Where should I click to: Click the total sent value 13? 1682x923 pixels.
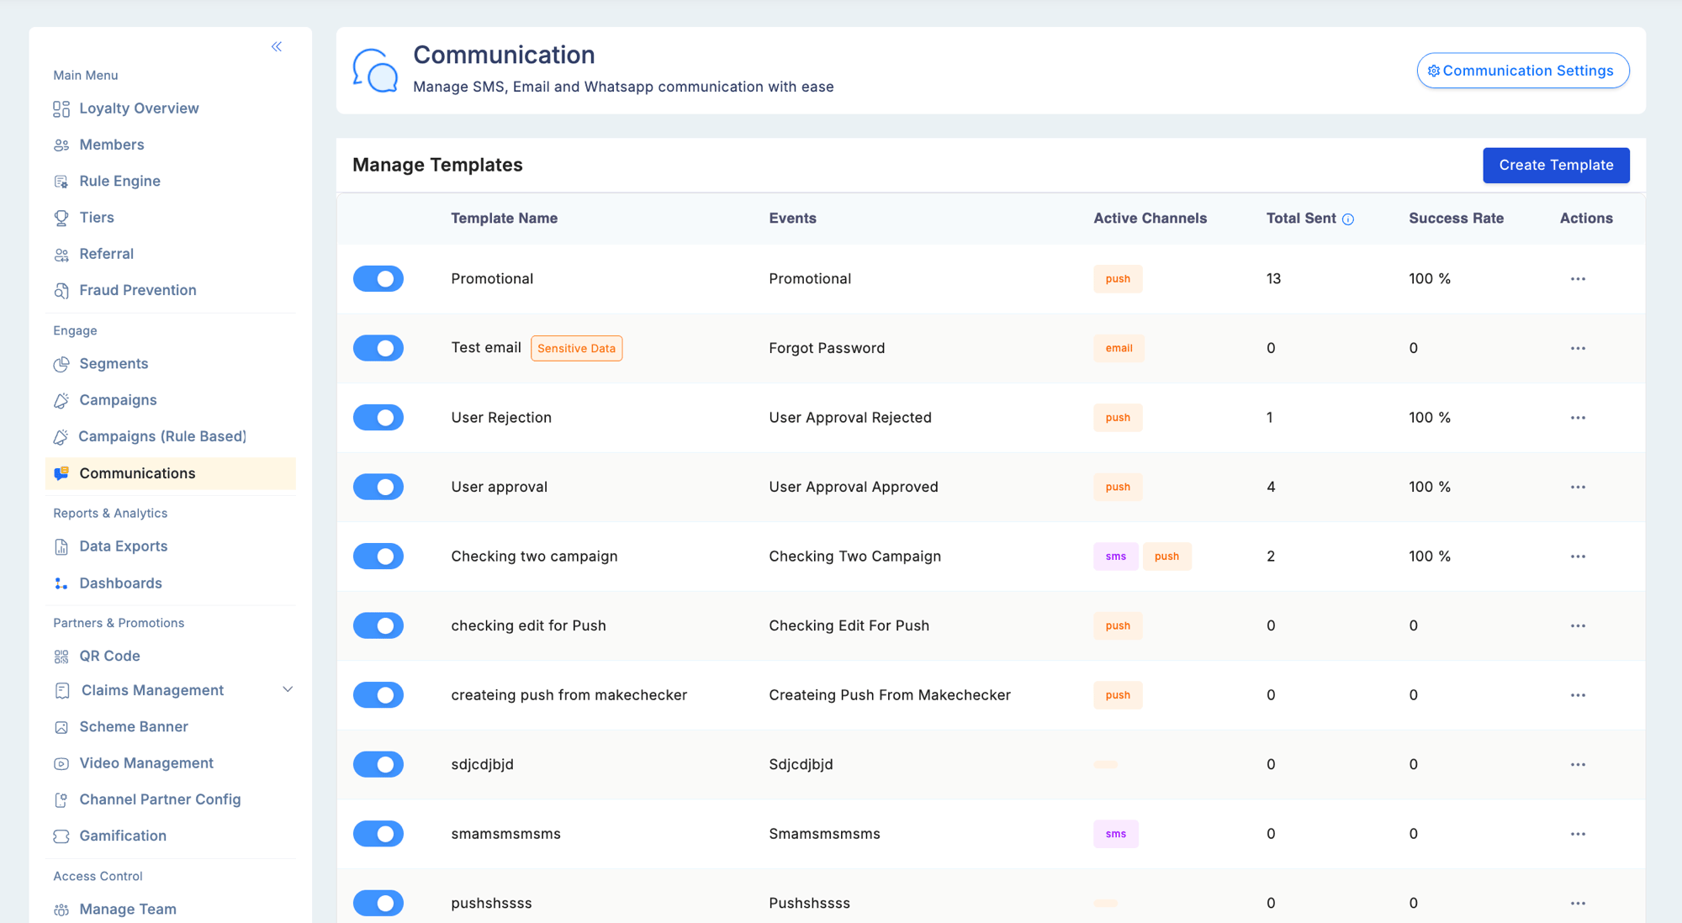pos(1273,279)
